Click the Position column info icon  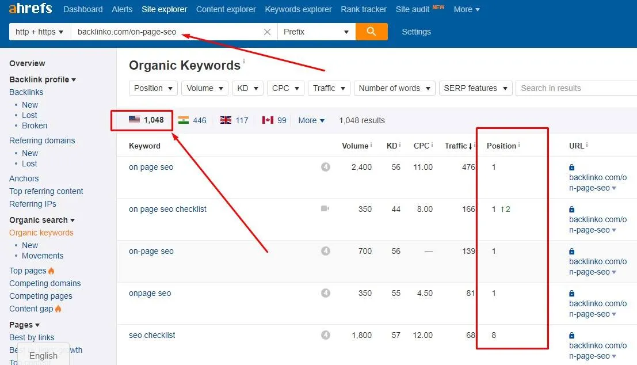click(519, 145)
